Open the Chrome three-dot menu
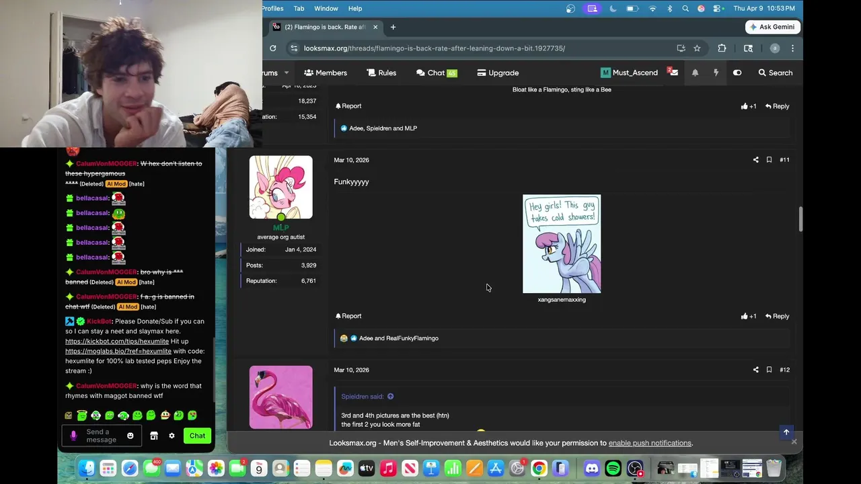This screenshot has height=484, width=861. click(x=792, y=48)
